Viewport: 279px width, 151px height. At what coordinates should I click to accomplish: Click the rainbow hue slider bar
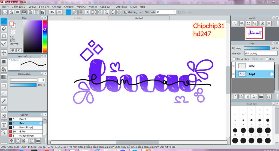pyautogui.click(x=45, y=36)
